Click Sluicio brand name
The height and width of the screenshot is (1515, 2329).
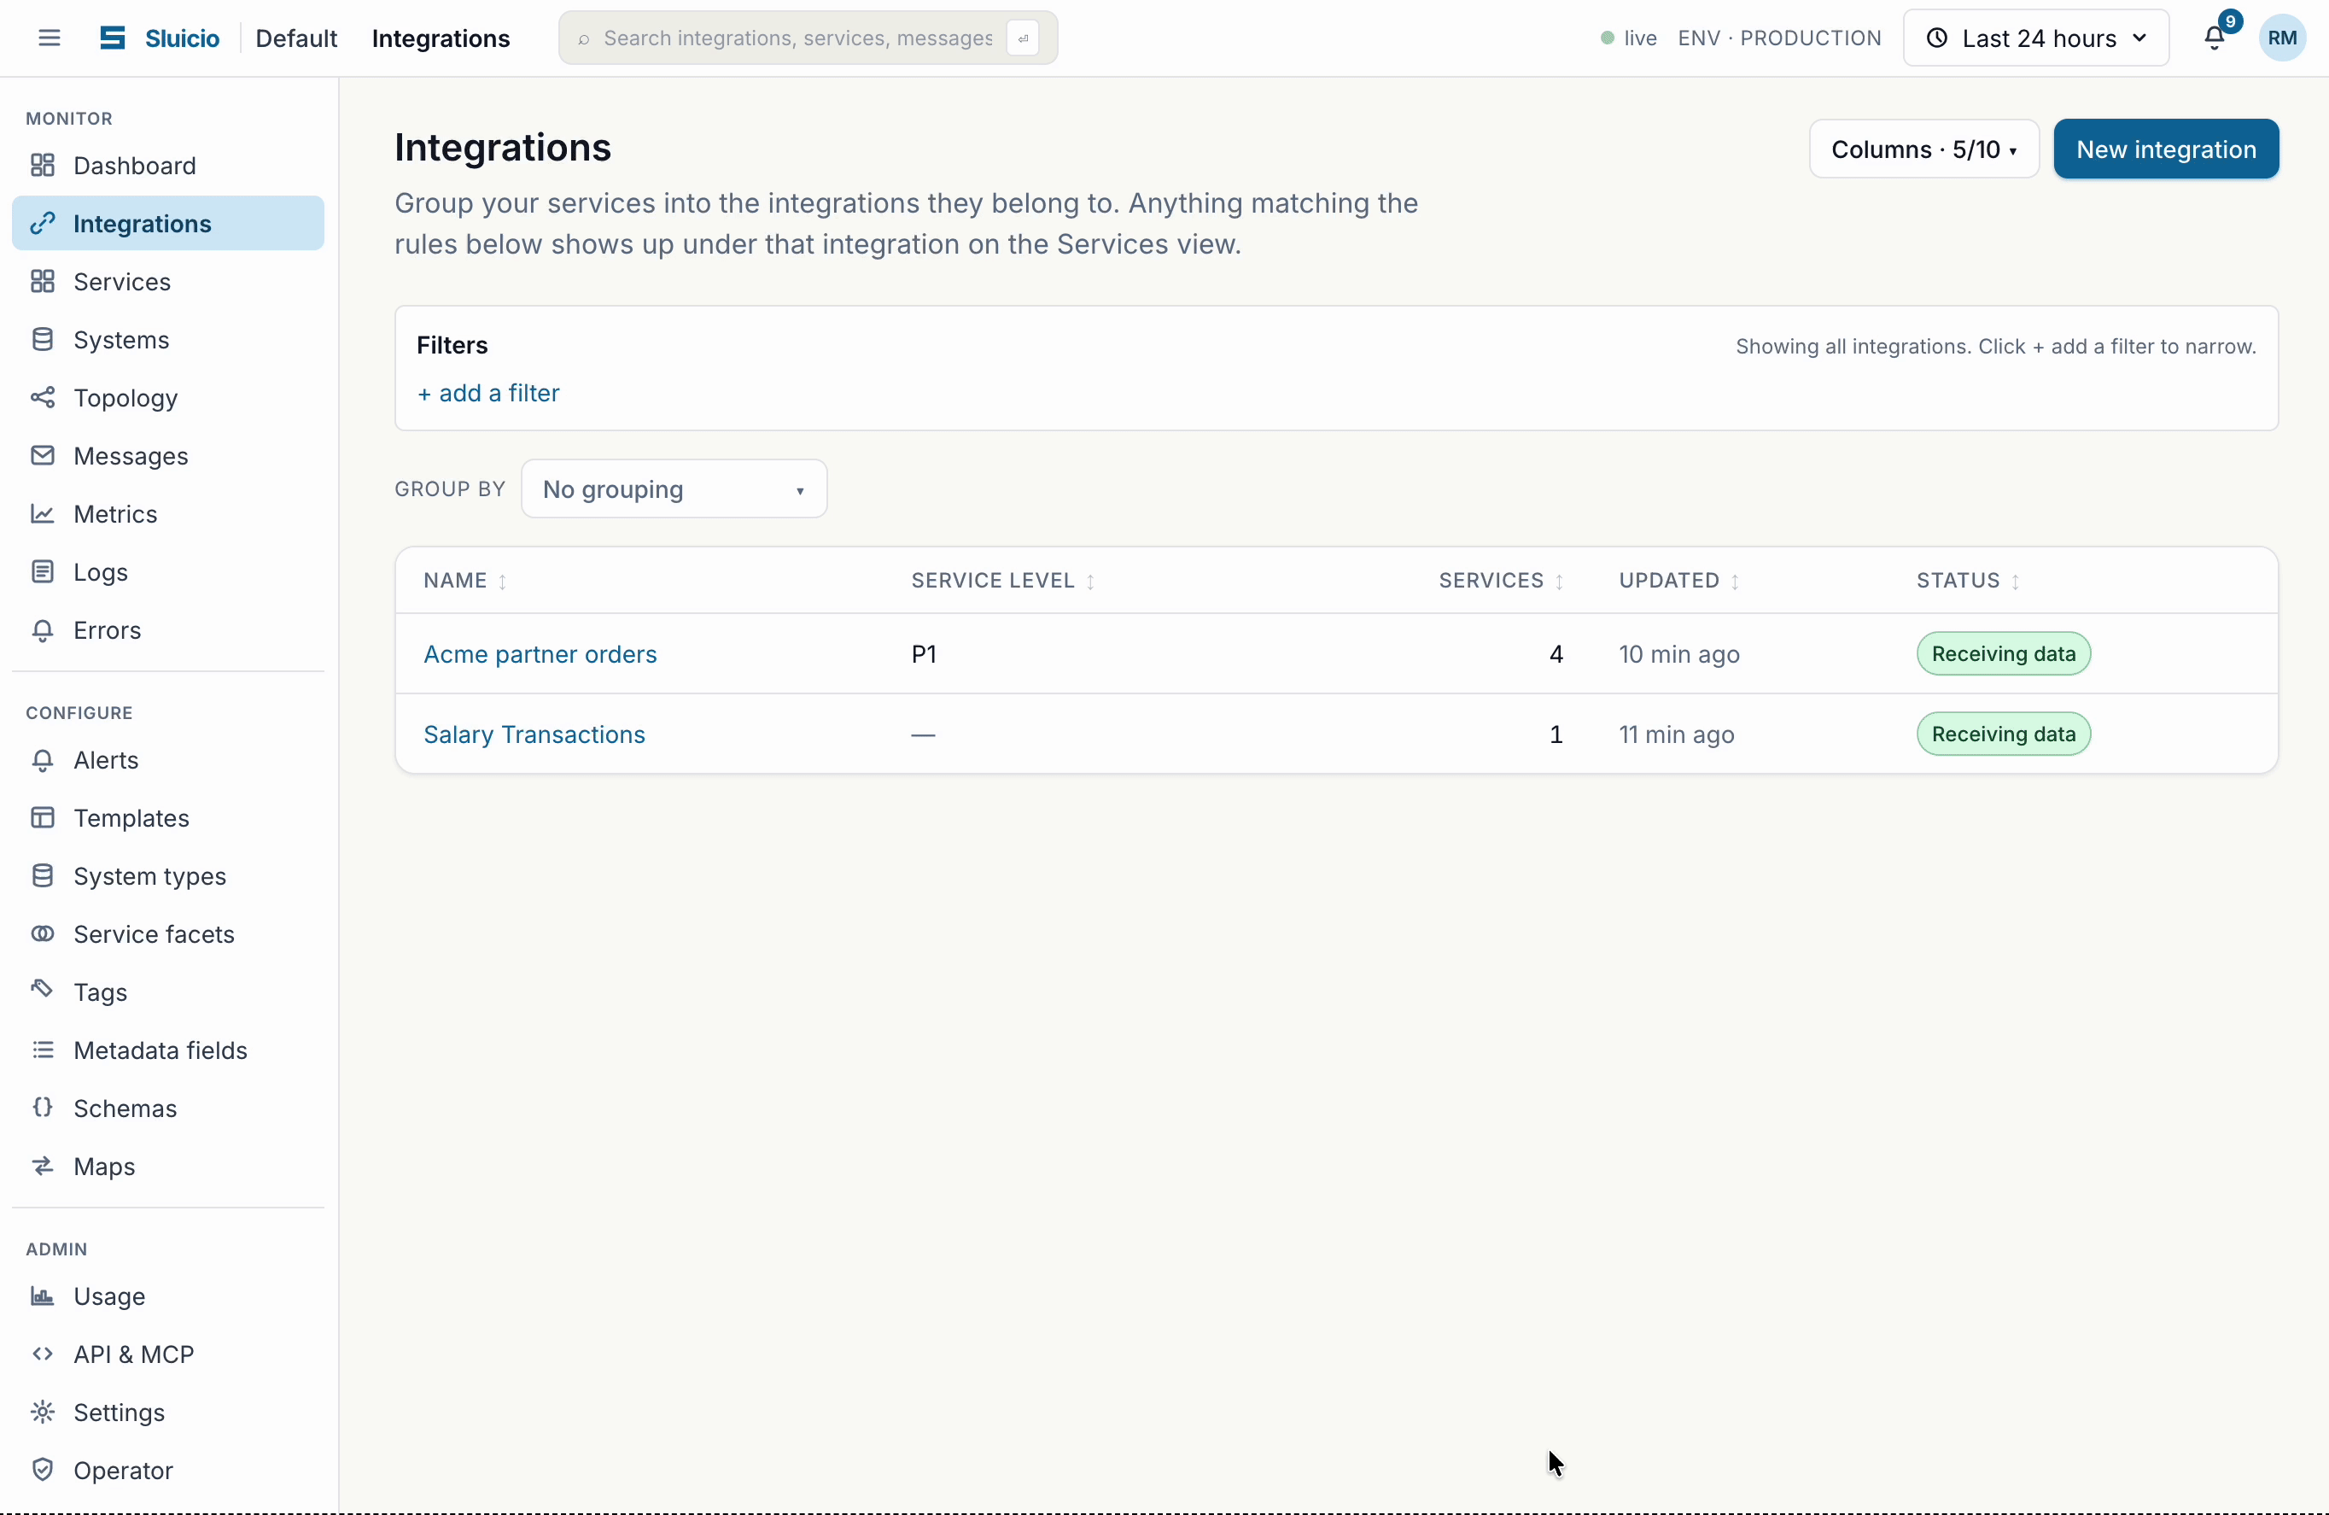pyautogui.click(x=182, y=38)
